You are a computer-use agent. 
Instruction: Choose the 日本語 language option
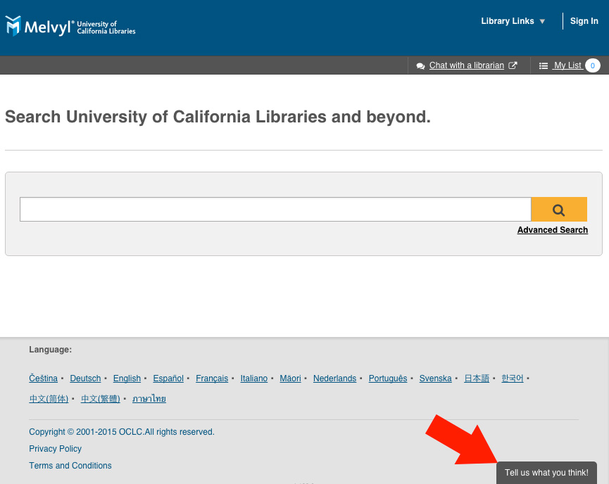tap(476, 378)
